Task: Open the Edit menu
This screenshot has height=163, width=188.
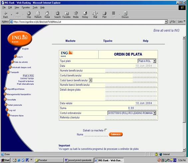Action: pos(10,7)
